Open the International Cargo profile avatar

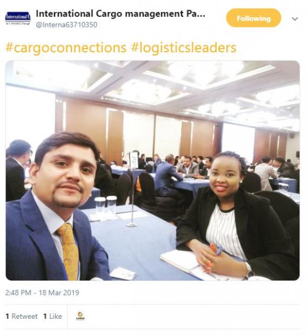(x=18, y=18)
